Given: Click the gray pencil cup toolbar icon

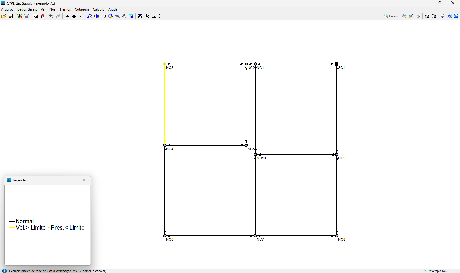Looking at the screenshot, I should (26, 16).
